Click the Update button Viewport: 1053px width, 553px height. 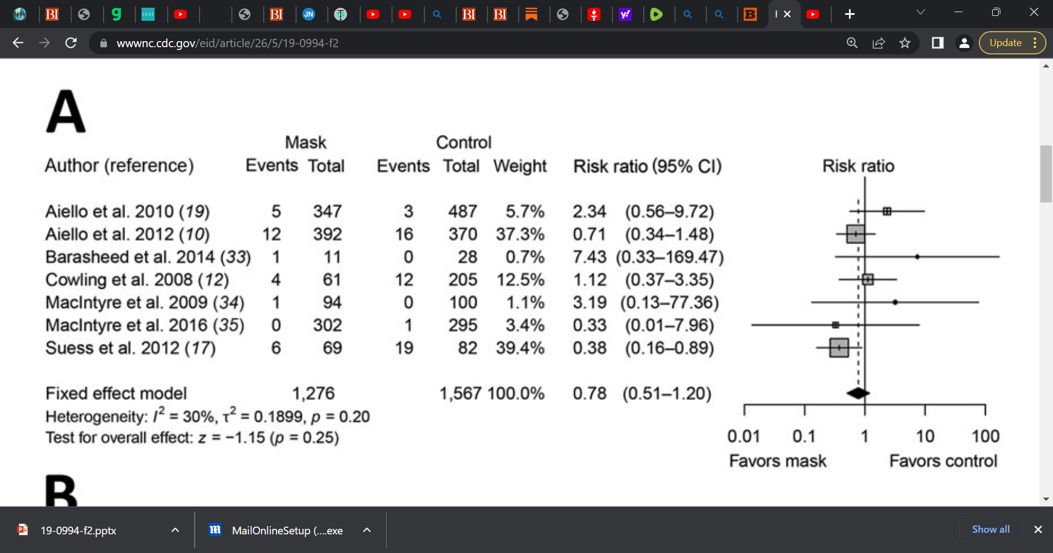[1005, 43]
